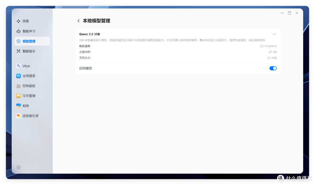Click the 相册 label in sidebar
The image size is (315, 185).
coord(26,106)
